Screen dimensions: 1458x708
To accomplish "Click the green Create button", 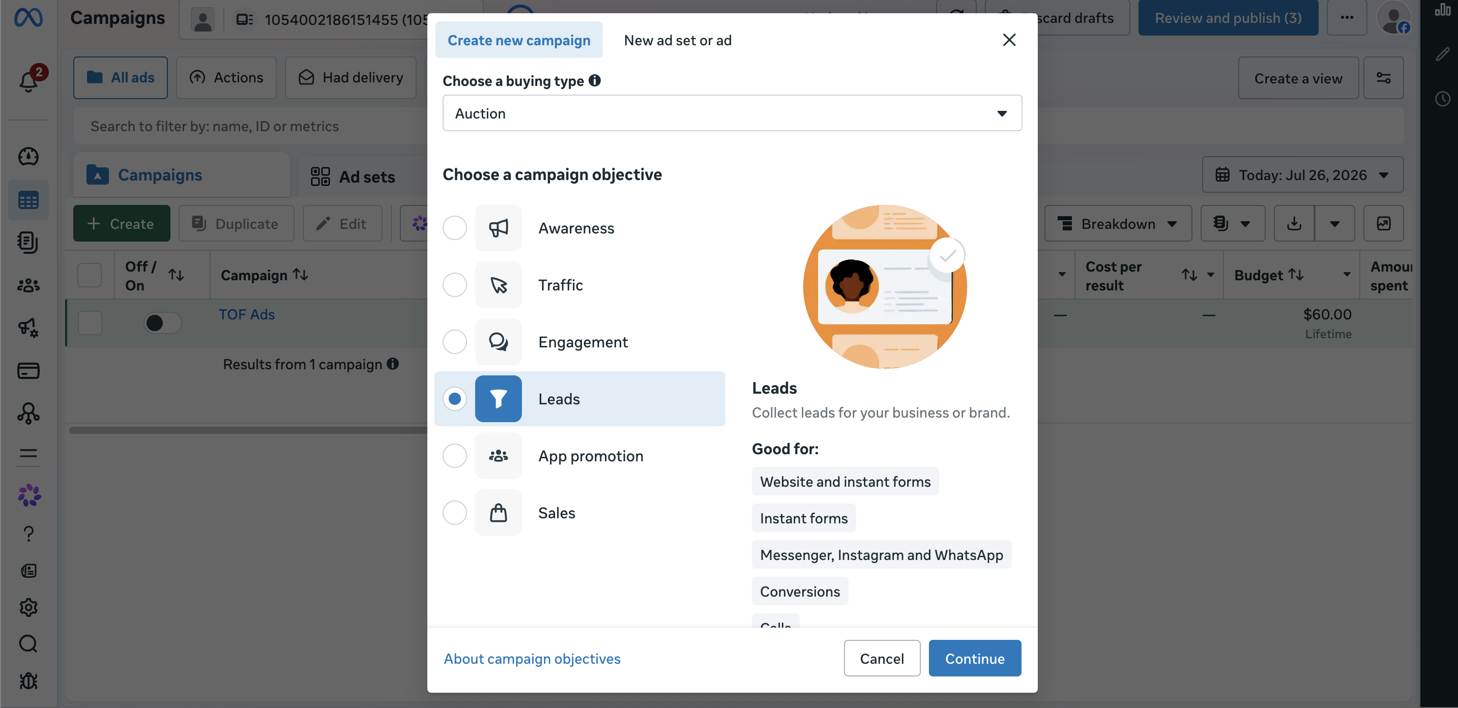I will tap(121, 224).
